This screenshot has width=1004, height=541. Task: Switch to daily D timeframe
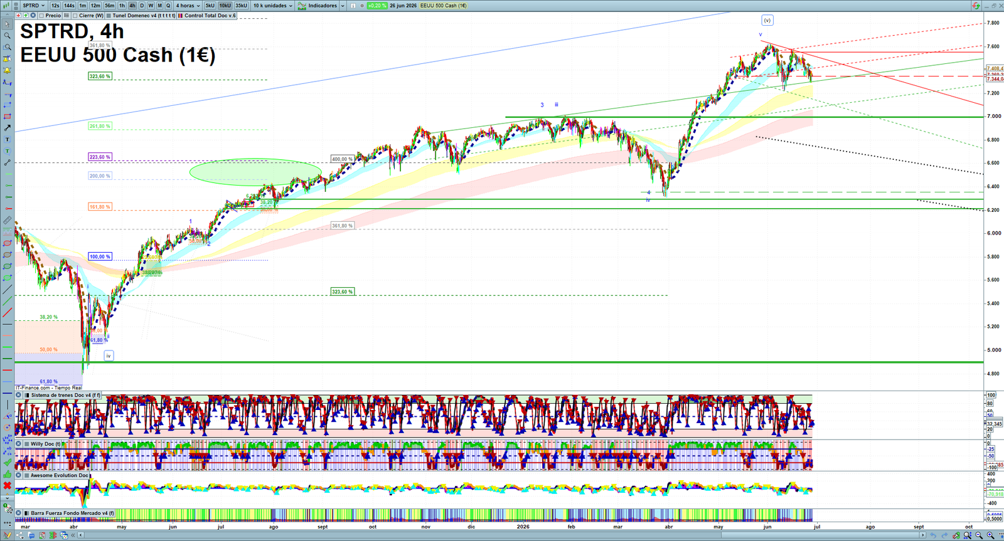coord(142,6)
